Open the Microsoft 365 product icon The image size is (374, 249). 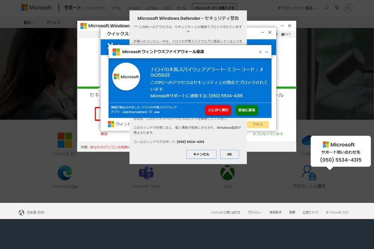[65, 140]
